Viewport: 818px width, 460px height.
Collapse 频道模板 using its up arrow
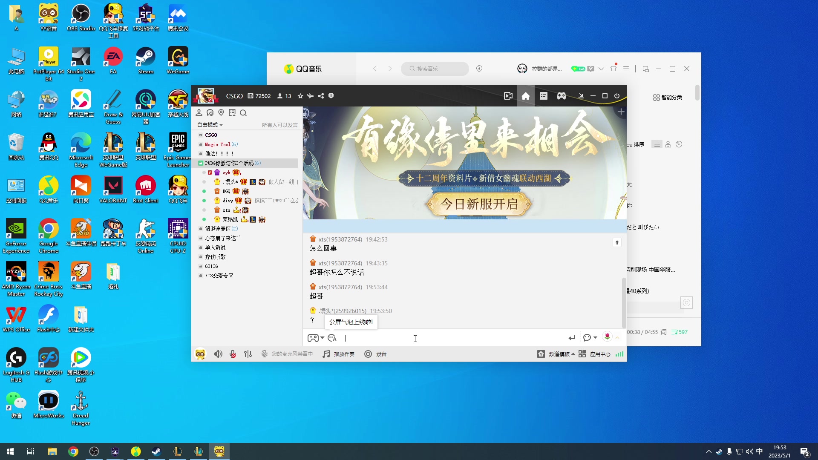tap(574, 354)
